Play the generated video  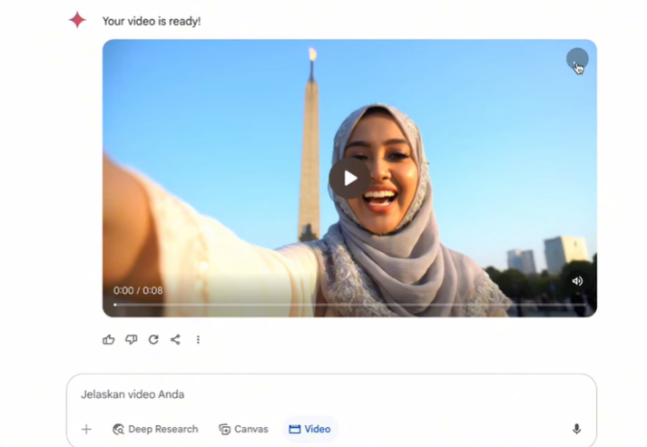(x=349, y=179)
